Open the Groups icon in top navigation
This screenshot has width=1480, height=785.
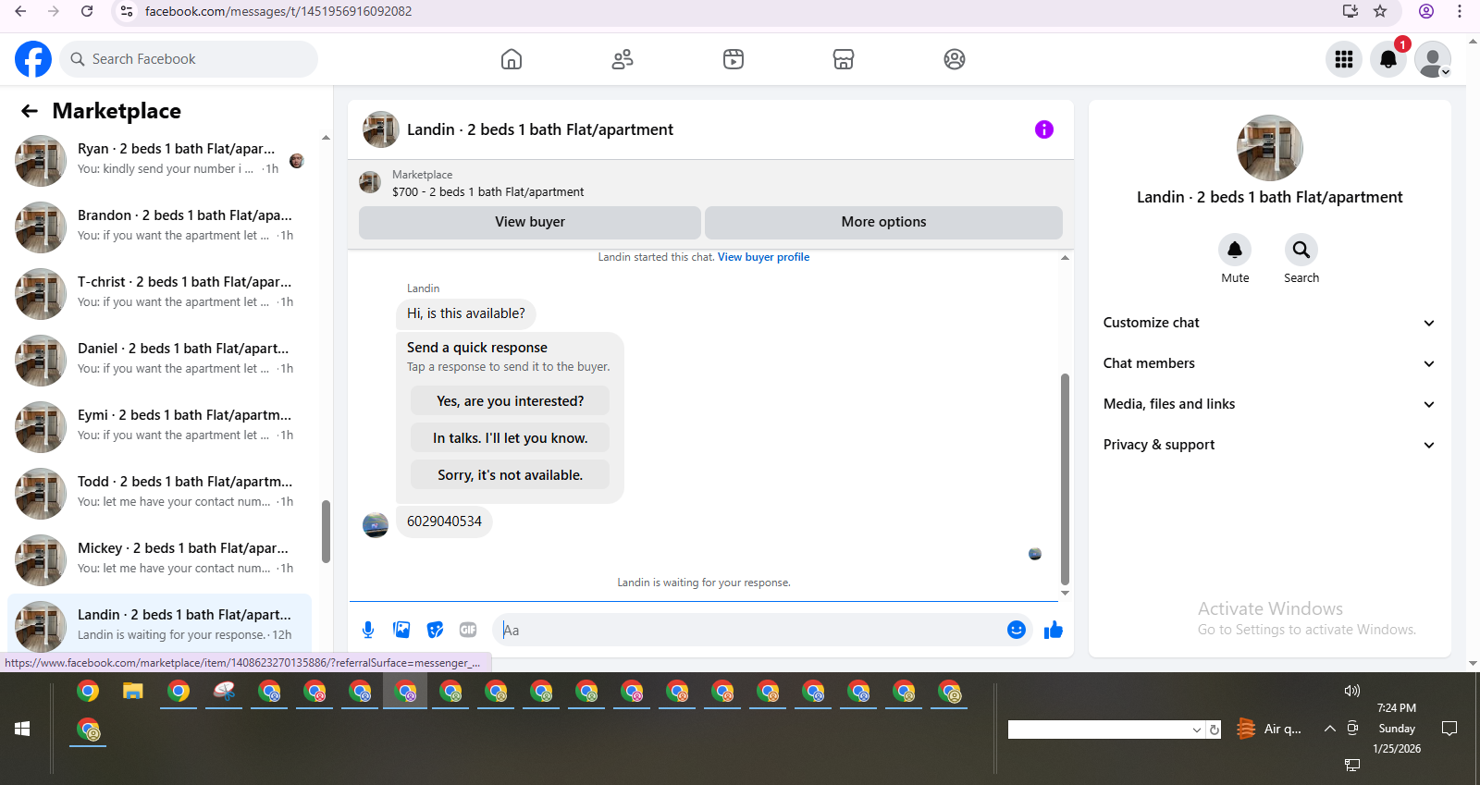point(955,59)
